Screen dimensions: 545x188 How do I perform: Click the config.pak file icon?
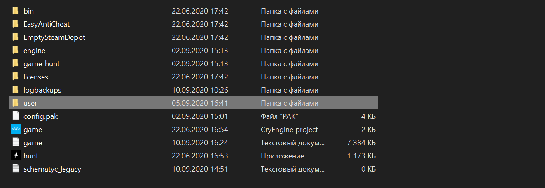click(x=16, y=116)
